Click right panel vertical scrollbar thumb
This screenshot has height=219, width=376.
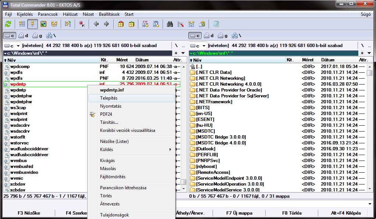pyautogui.click(x=369, y=73)
